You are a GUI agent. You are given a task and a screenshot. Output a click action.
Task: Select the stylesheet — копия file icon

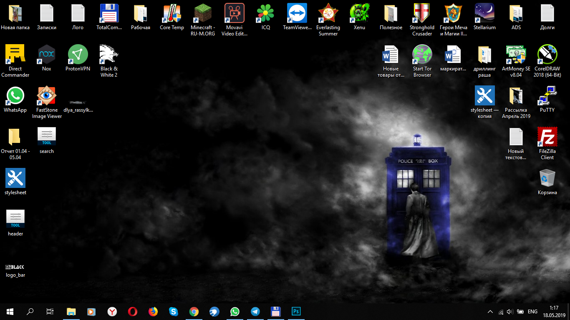485,96
